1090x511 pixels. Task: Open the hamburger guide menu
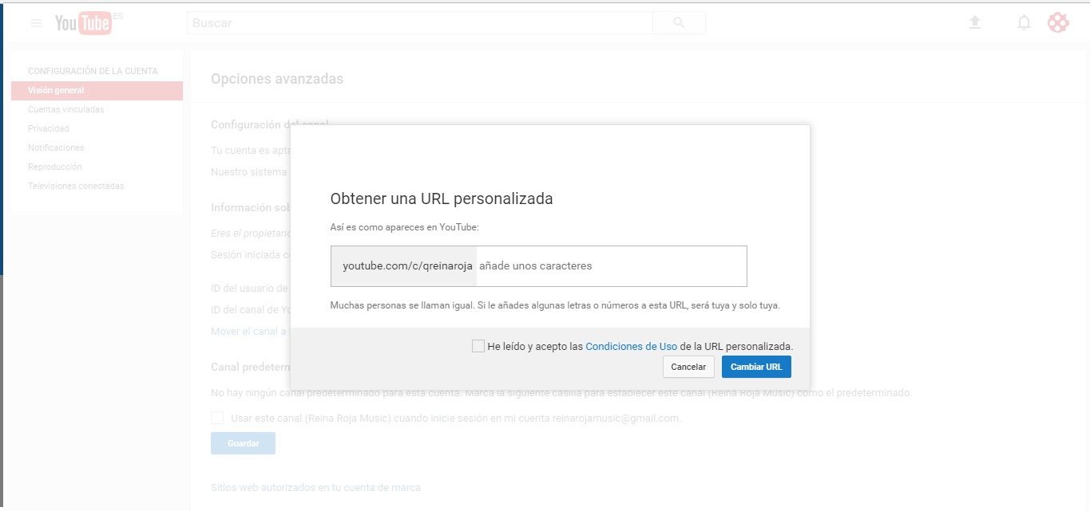(x=36, y=23)
